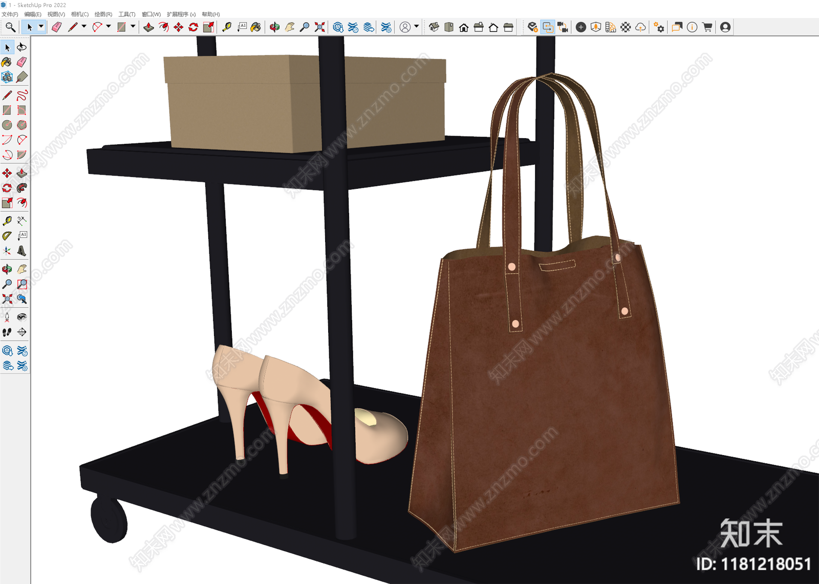Expand the Line tool dropdown arrow
Image resolution: width=819 pixels, height=584 pixels.
[84, 27]
